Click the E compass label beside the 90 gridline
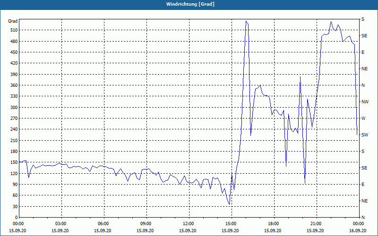This screenshot has width=378, height=236. [x=363, y=185]
